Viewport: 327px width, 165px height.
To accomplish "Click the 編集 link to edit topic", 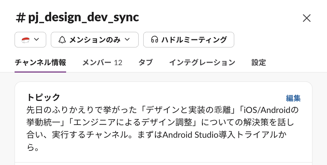I will [293, 98].
